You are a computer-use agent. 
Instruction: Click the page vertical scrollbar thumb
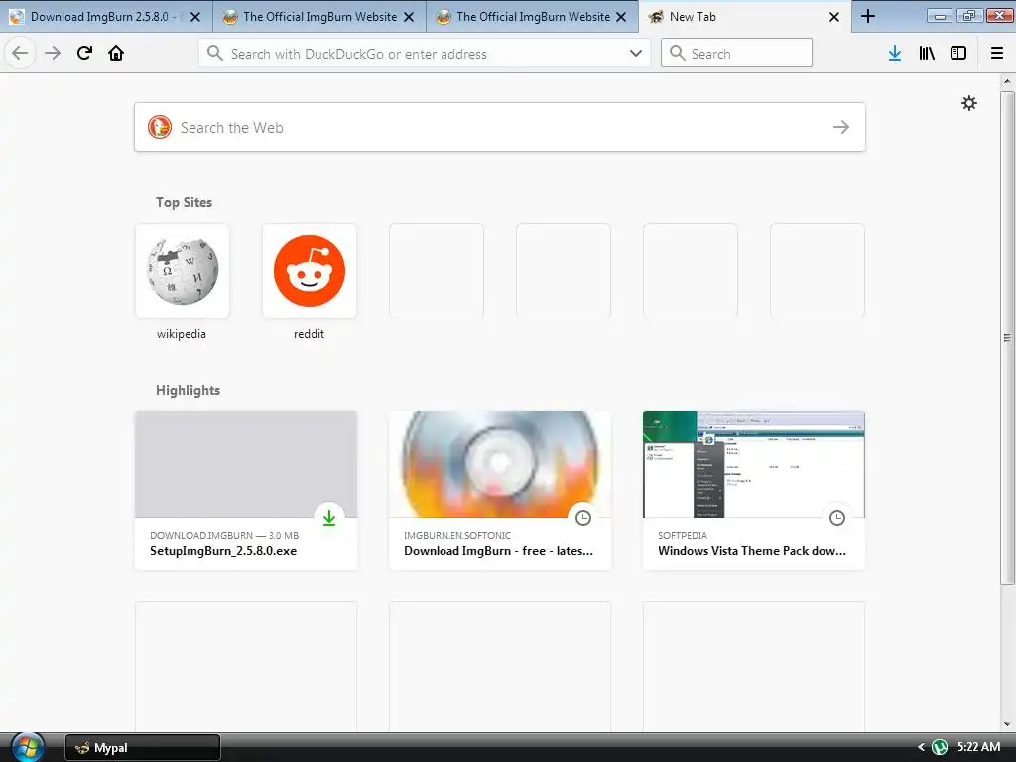1007,337
